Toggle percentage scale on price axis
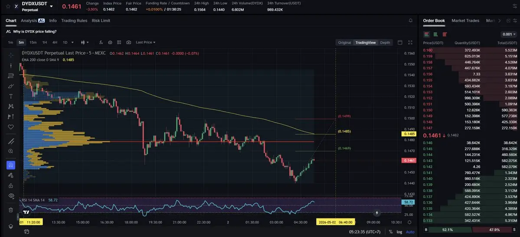The width and height of the screenshot is (520, 237). [x=391, y=232]
